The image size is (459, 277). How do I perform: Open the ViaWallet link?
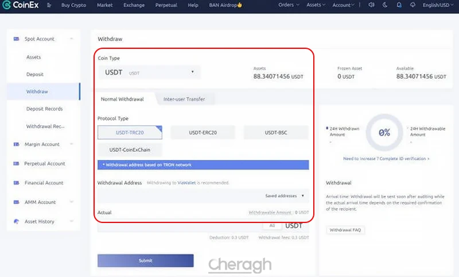point(186,183)
